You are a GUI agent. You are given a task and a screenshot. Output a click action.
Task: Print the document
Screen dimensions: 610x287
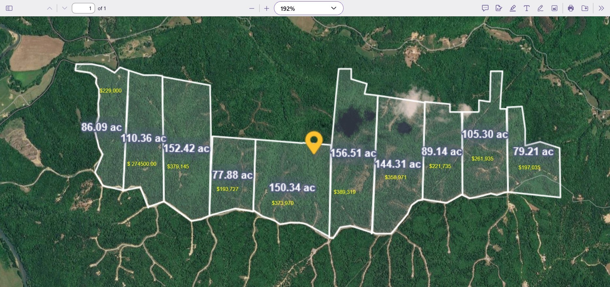click(x=571, y=8)
